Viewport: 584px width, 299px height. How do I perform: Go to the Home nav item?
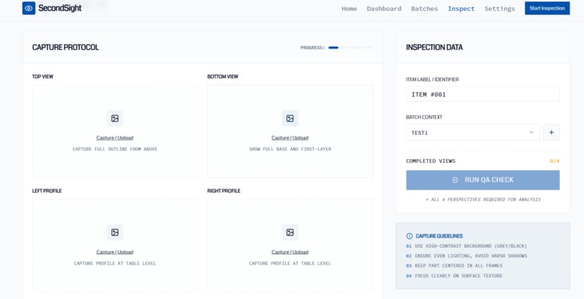[349, 9]
